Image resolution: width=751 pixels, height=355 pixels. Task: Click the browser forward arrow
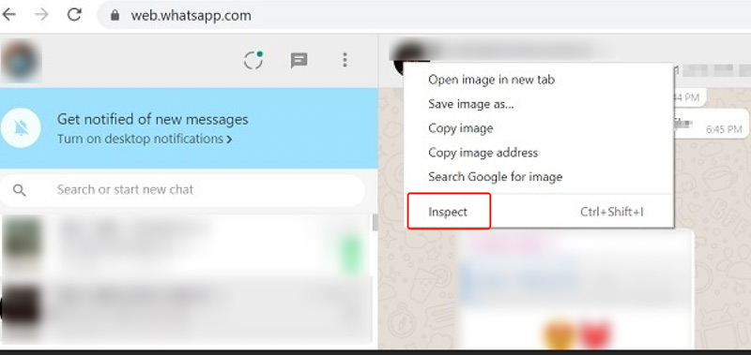41,15
